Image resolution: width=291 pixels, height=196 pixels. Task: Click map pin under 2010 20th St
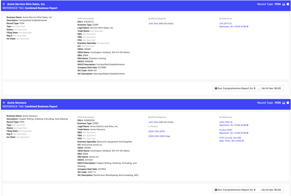coord(248,125)
